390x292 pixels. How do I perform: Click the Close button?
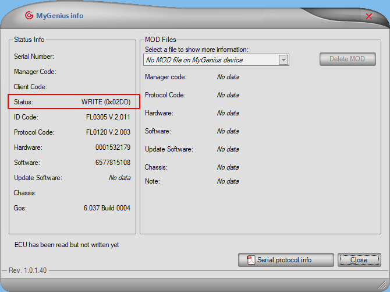click(359, 260)
